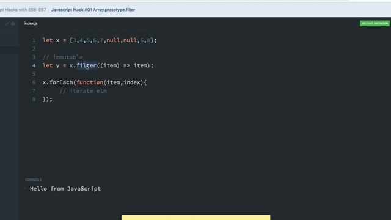This screenshot has height=220, width=391.
Task: Click '(item) => item' arrow function on line 4
Action: 123,65
